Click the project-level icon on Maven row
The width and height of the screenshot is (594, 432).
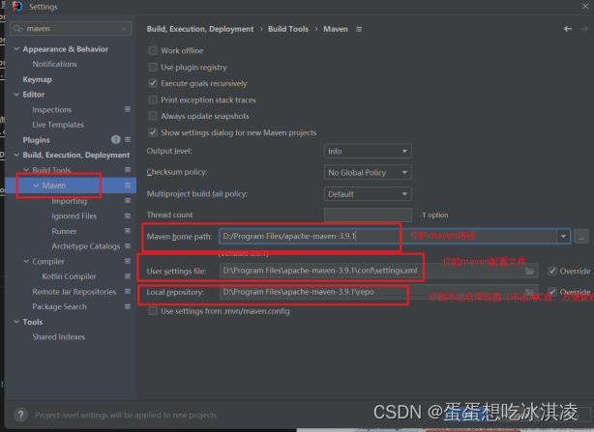[x=128, y=186]
